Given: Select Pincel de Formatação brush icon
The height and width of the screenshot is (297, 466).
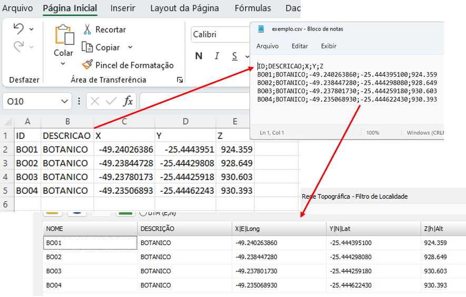Looking at the screenshot, I should coord(87,65).
